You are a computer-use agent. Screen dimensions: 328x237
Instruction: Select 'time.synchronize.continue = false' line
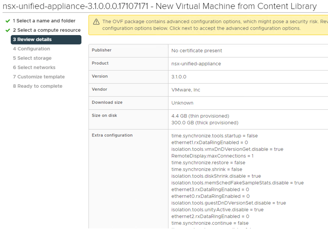pyautogui.click(x=210, y=223)
